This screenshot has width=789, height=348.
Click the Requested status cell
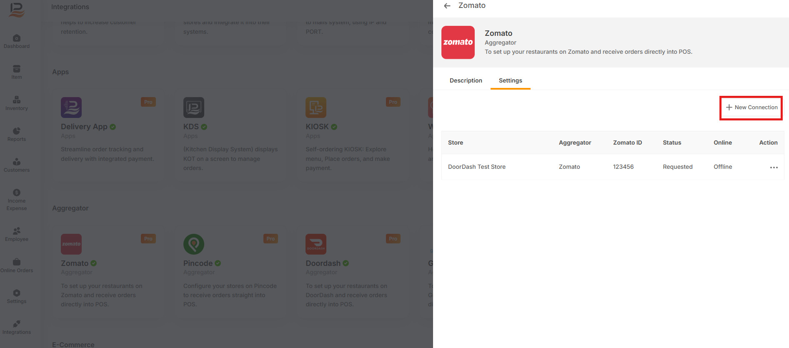click(678, 167)
